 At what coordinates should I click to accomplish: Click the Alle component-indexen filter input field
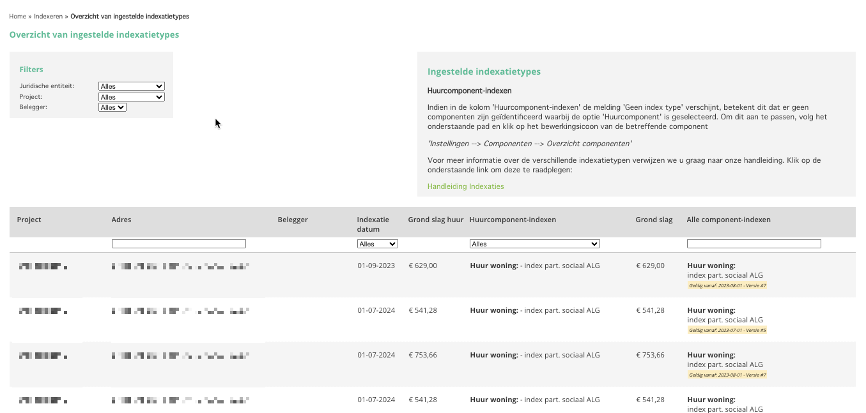(x=754, y=243)
